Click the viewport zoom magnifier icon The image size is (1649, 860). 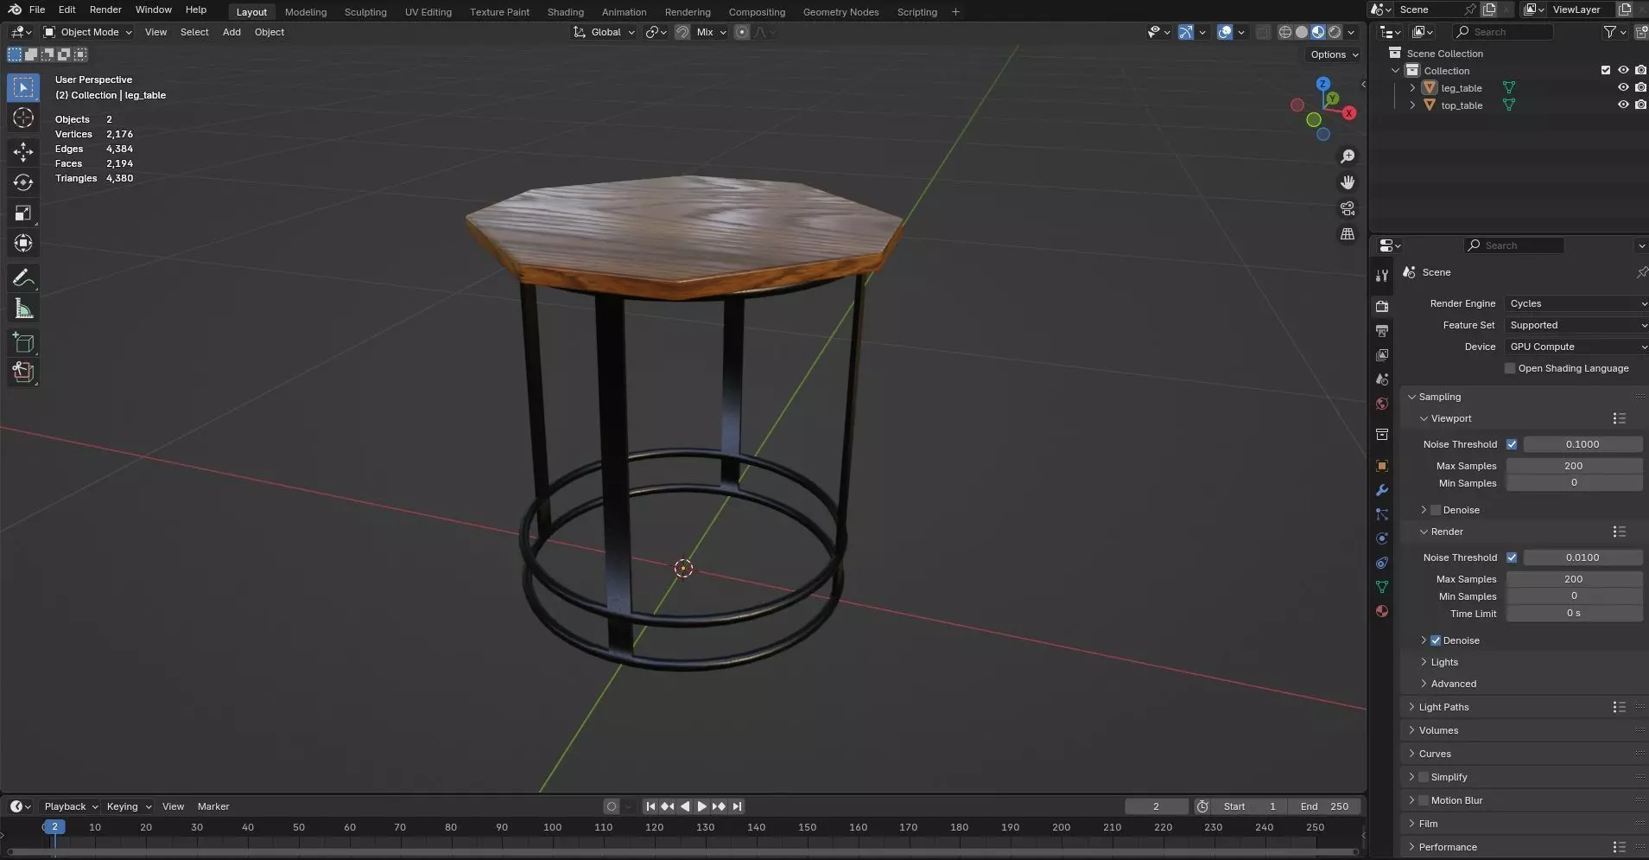[x=1348, y=156]
